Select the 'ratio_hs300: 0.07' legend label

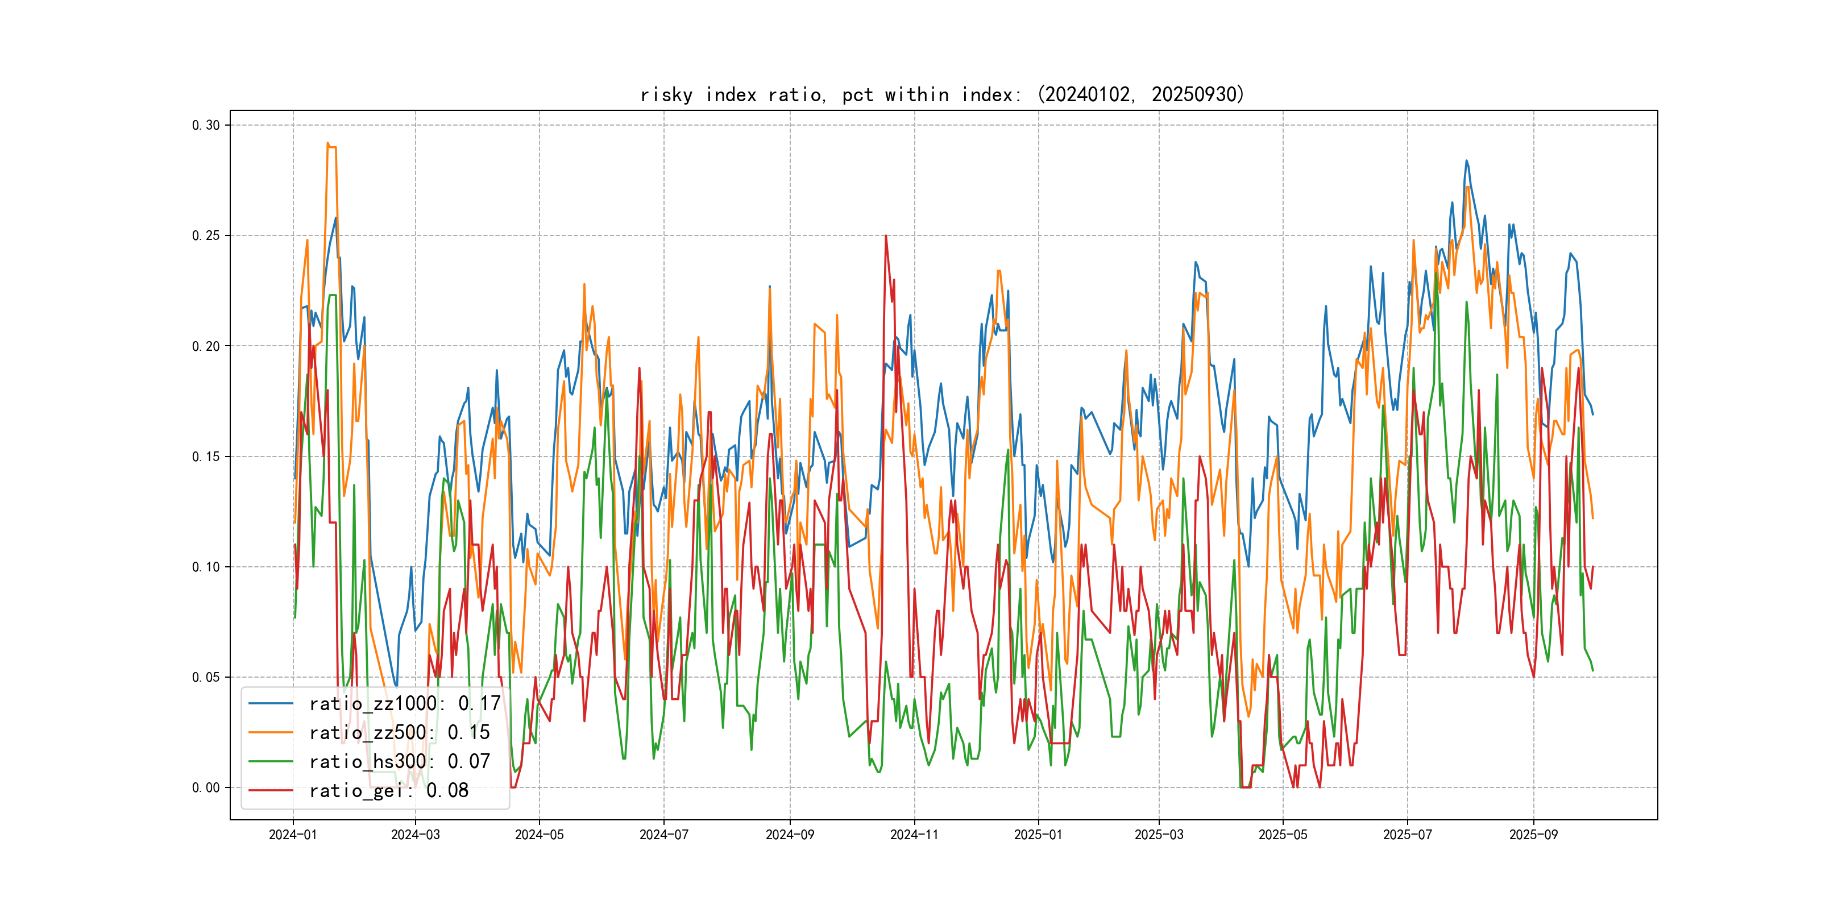(x=399, y=762)
